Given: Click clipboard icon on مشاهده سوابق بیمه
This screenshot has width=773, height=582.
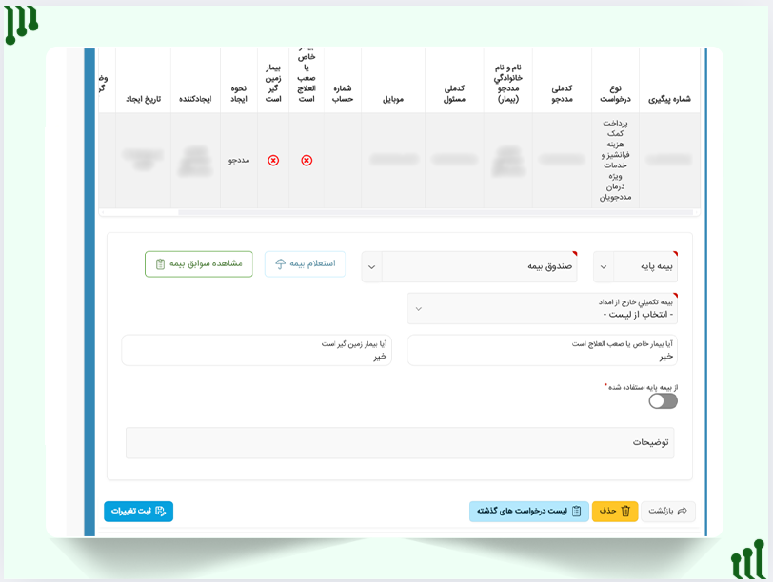Looking at the screenshot, I should 160,264.
